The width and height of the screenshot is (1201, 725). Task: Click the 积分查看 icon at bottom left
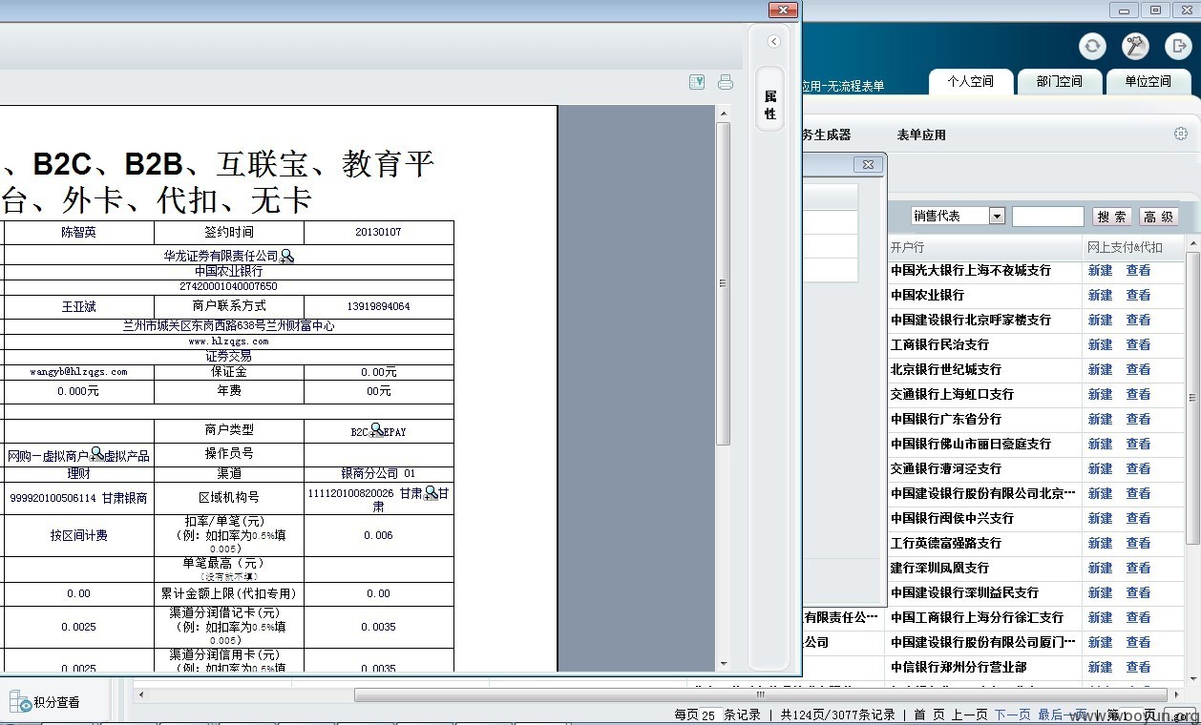point(19,702)
